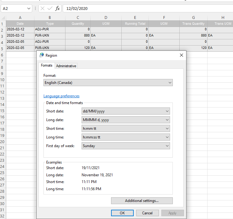Switch to the Administrative tab

[x=66, y=66]
